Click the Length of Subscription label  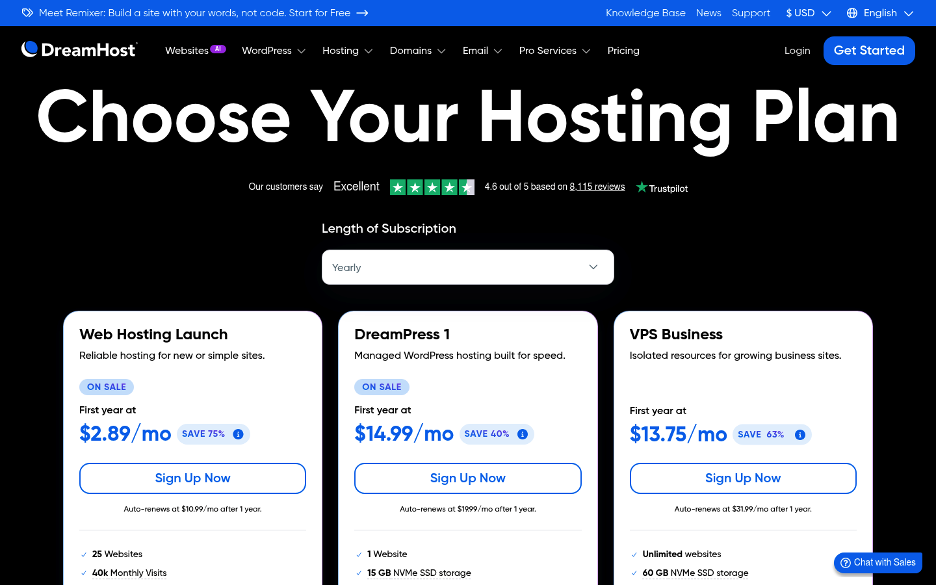click(389, 228)
